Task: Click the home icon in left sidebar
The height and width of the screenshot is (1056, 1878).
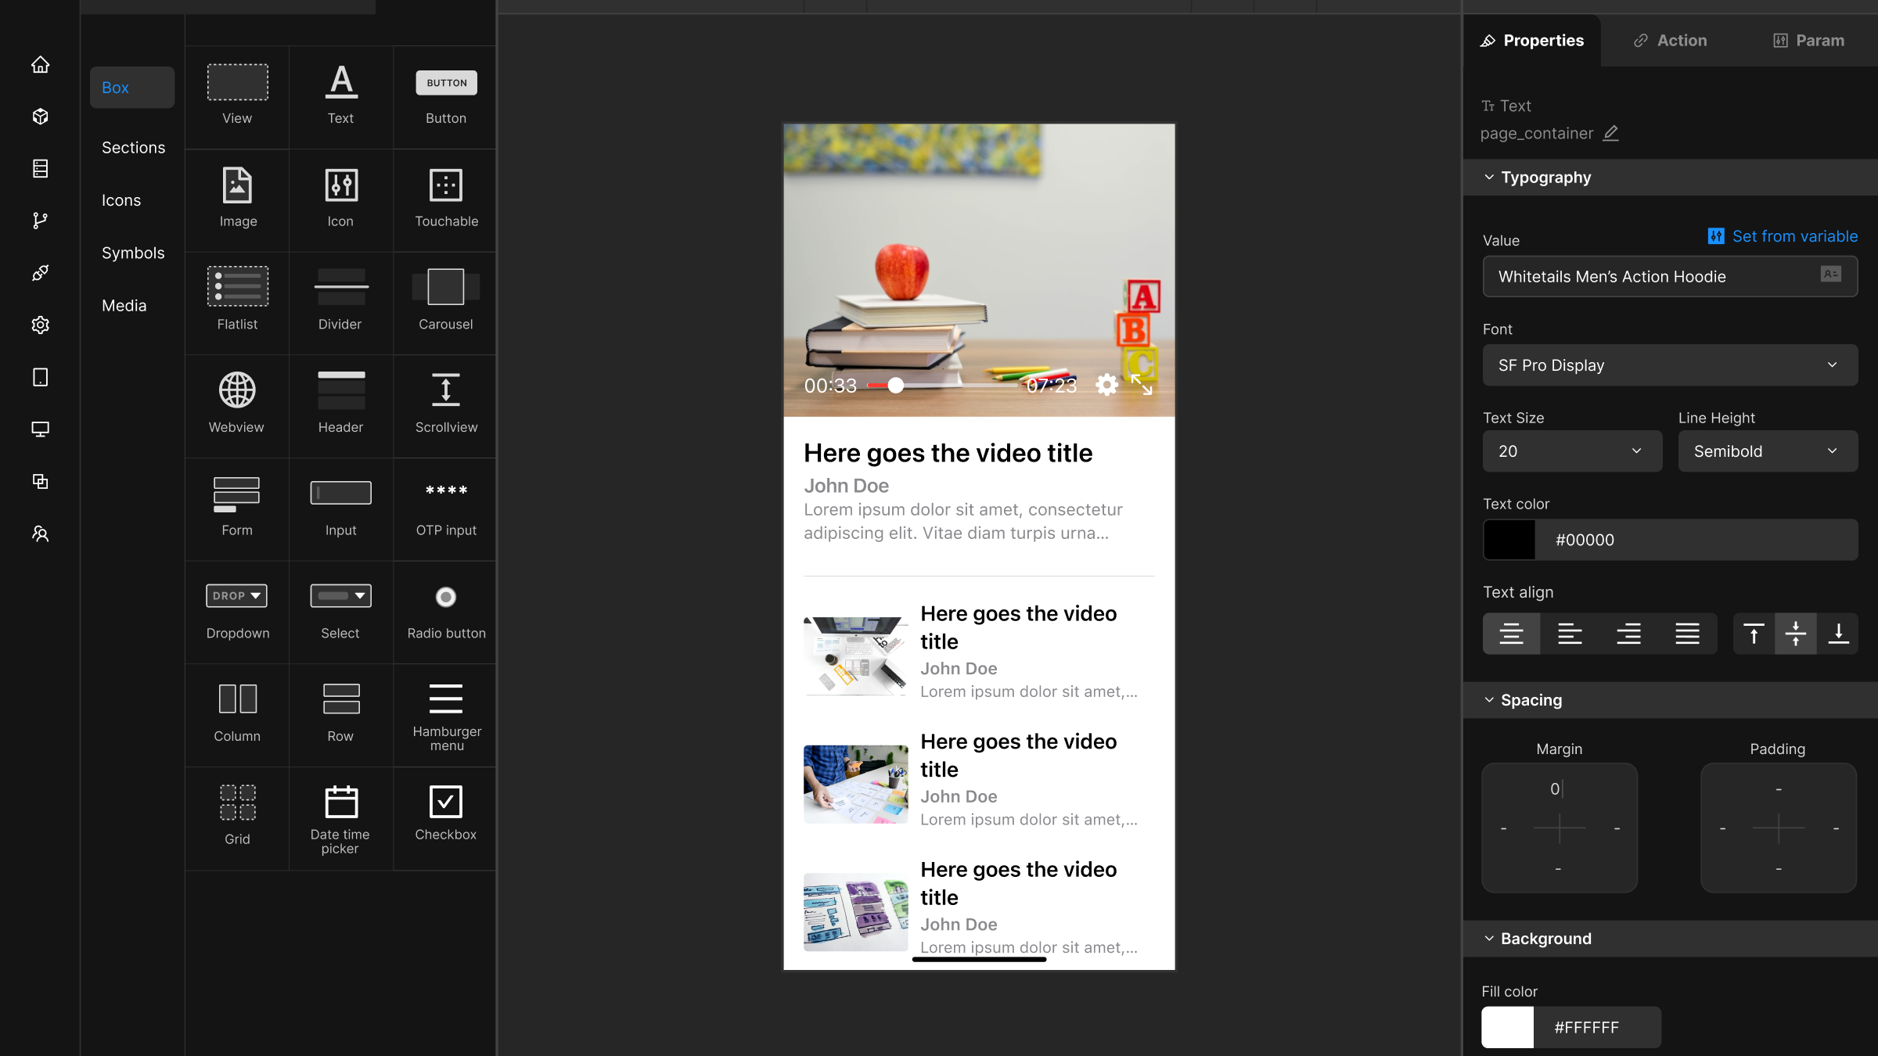Action: [x=41, y=65]
